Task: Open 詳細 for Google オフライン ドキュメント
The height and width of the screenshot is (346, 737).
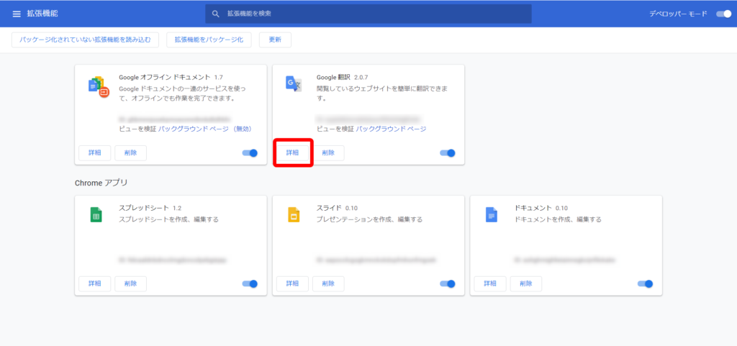Action: (95, 153)
